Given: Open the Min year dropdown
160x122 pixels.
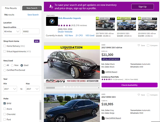Looking at the screenshot, I should pyautogui.click(x=10, y=89).
